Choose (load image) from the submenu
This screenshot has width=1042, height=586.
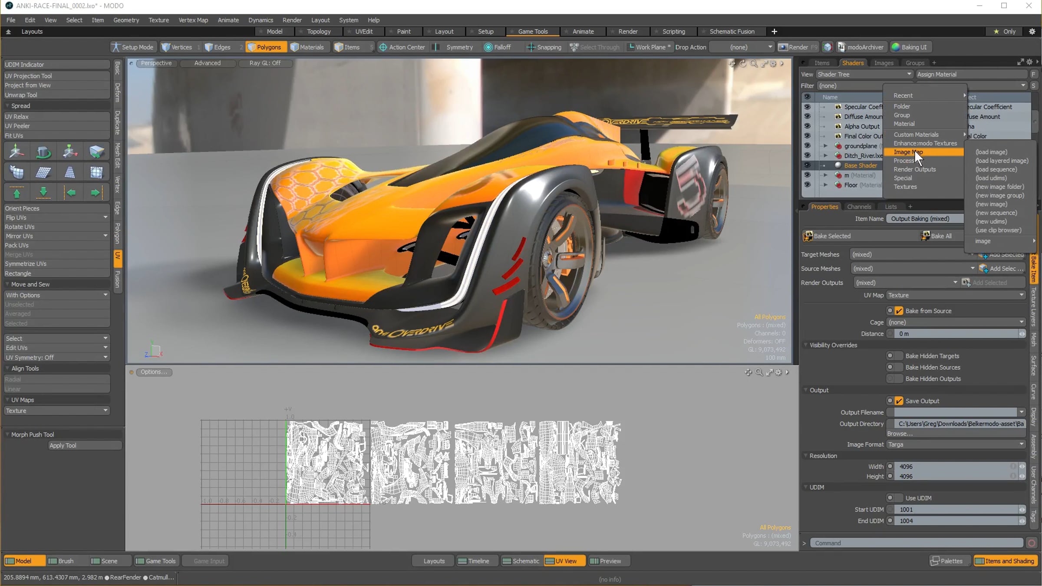[x=991, y=152]
